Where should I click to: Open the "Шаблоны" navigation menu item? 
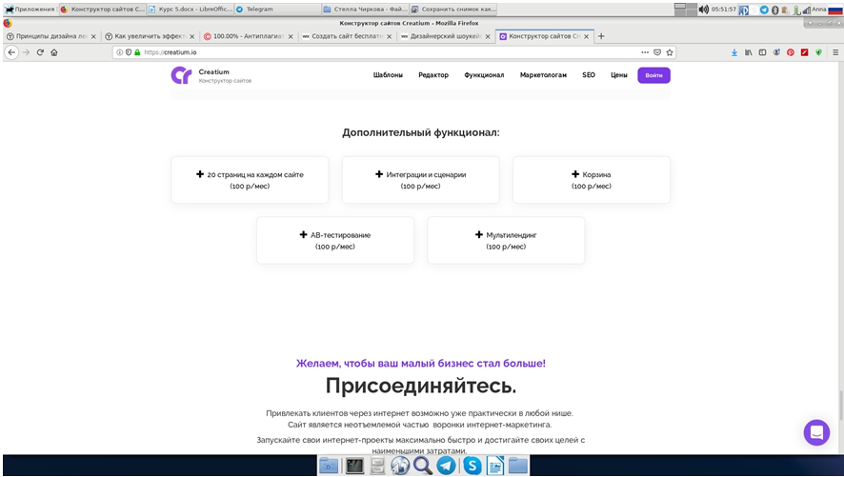pyautogui.click(x=388, y=75)
